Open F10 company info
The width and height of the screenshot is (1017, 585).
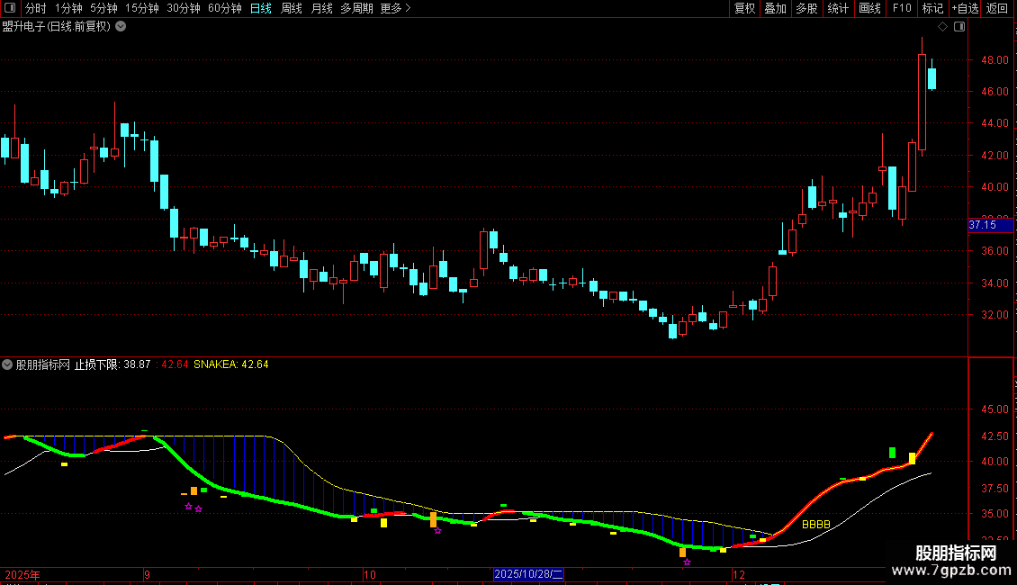(902, 8)
